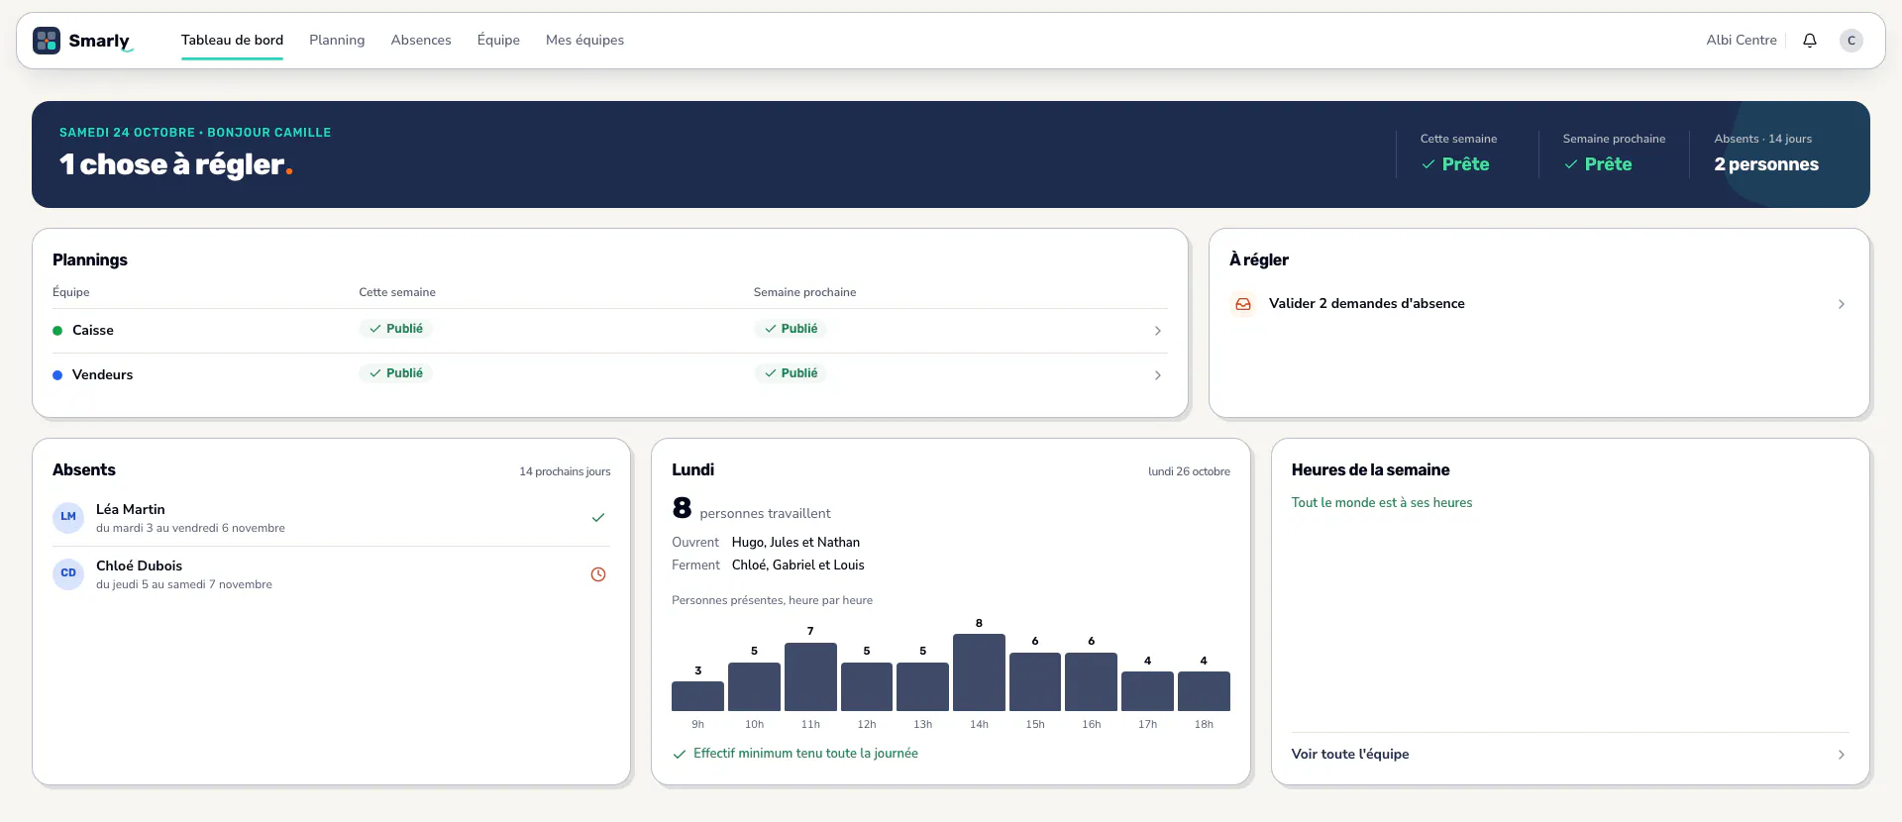Open the Planning tab

pyautogui.click(x=337, y=41)
